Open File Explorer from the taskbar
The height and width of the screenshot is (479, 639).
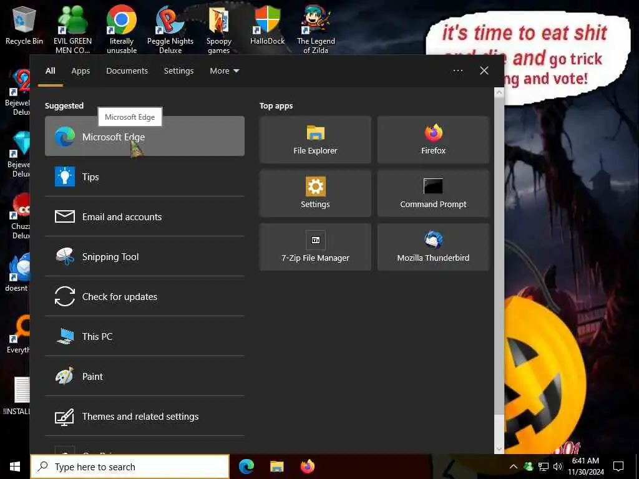click(x=276, y=467)
